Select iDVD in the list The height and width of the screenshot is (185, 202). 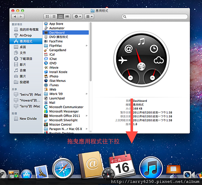click(x=66, y=63)
